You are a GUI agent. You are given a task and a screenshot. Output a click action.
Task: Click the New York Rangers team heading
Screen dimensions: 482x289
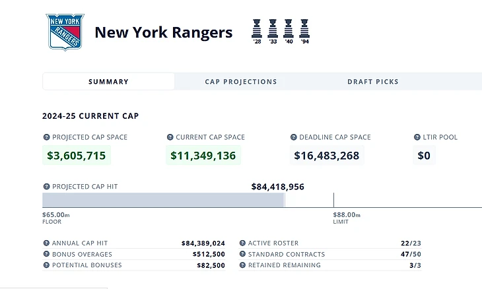coord(164,32)
